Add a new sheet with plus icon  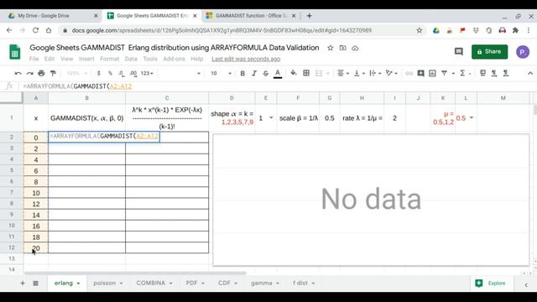[x=23, y=284]
